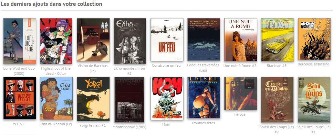Open the Une nuit à Rome cover
This screenshot has width=333, height=135.
point(241,40)
